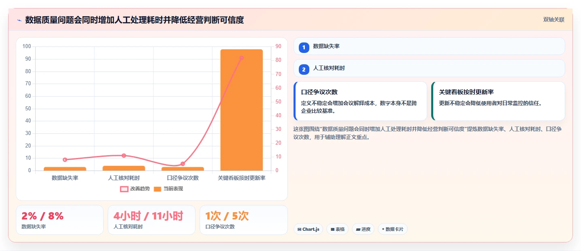Click the 口径争议次数 orange bar
The height and width of the screenshot is (251, 581).
coord(183,169)
